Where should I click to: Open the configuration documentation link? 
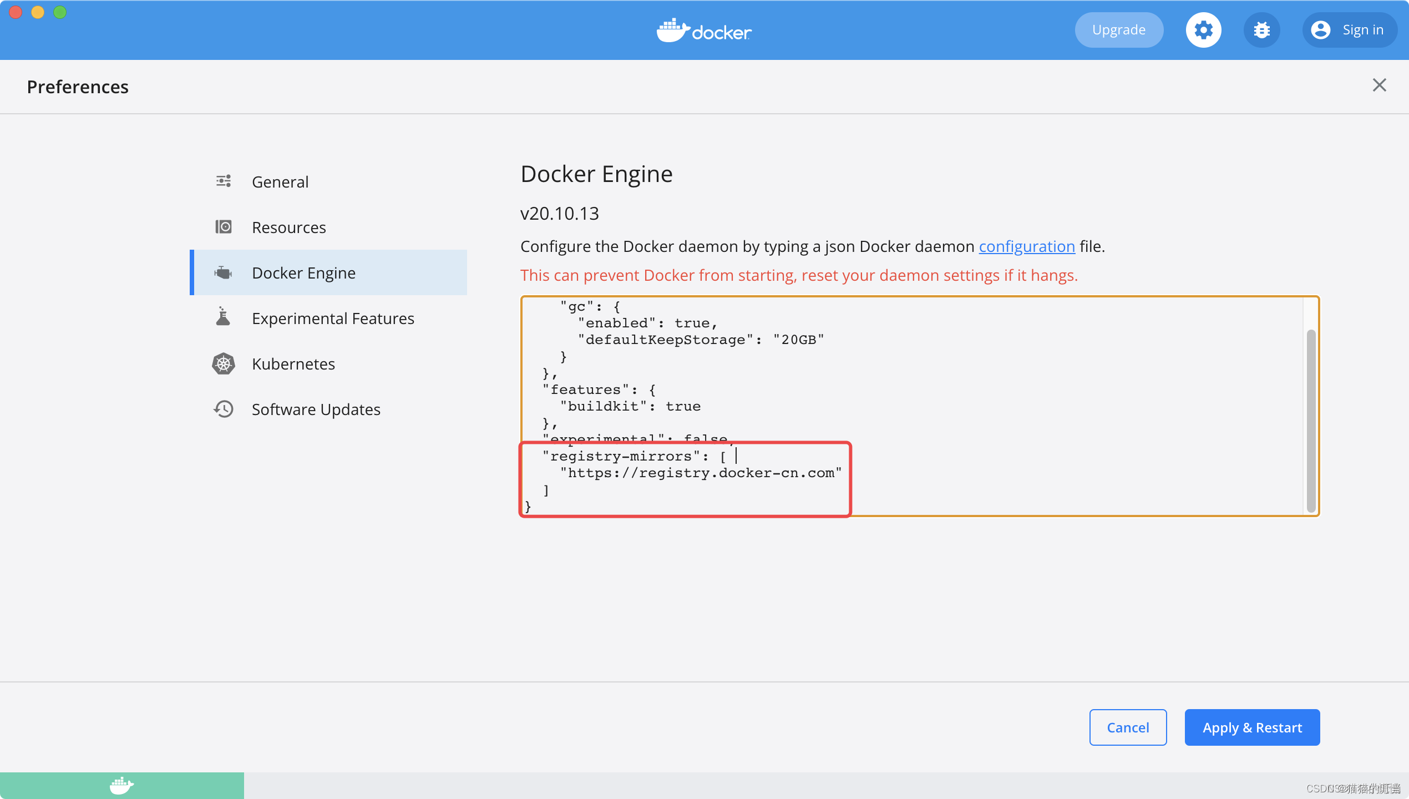(1026, 246)
